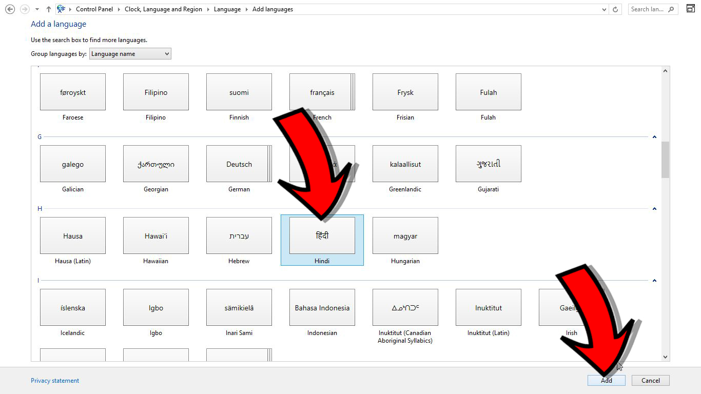
Task: Go to the Language breadcrumb item
Action: [x=227, y=9]
